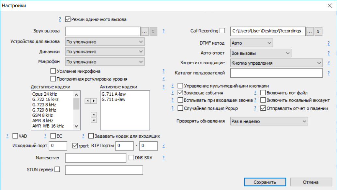Enable the Call Recording checkbox
Viewport: 337px width, 190px height.
222,31
